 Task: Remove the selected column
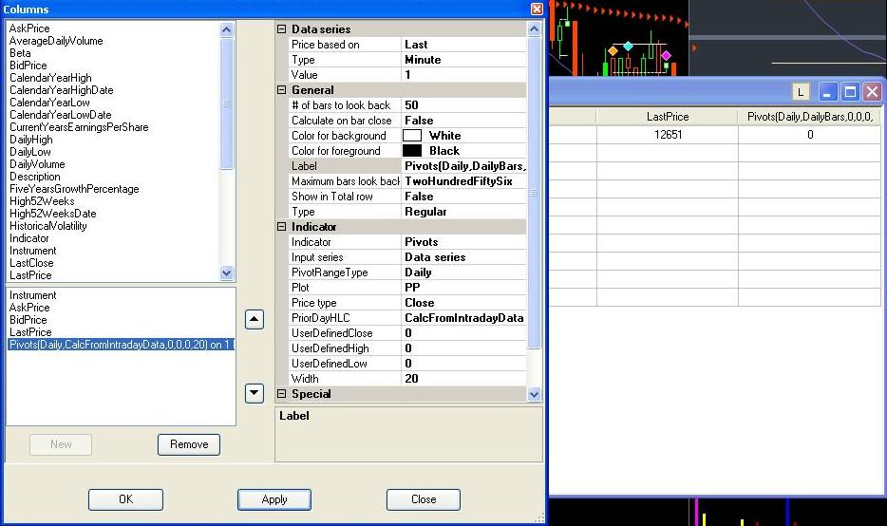[x=189, y=444]
